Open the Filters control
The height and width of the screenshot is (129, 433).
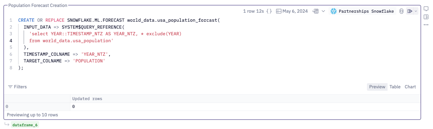(x=17, y=87)
